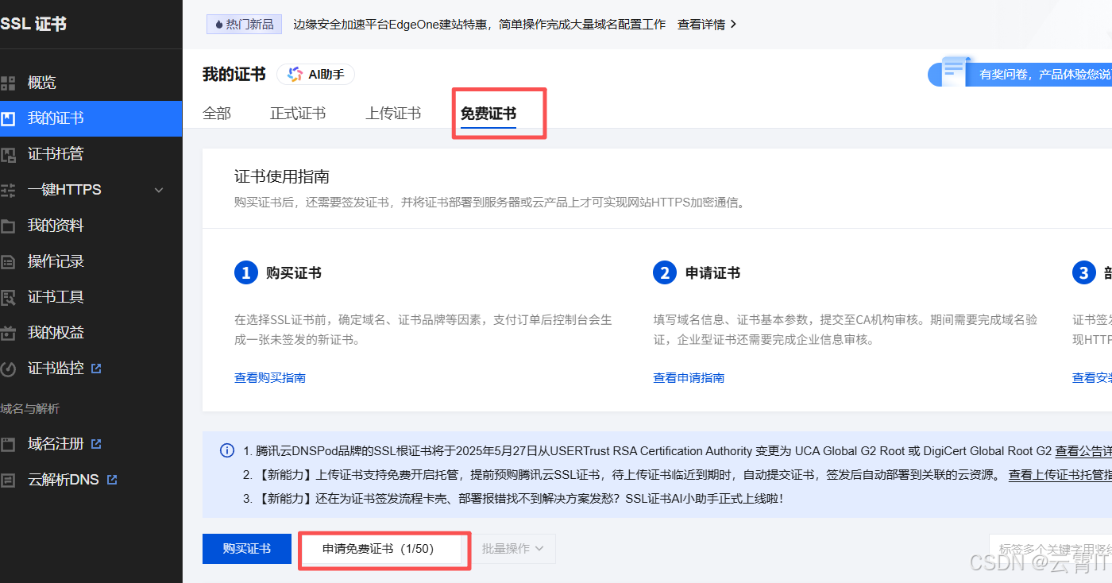Image resolution: width=1112 pixels, height=583 pixels.
Task: Click the 操作记录 list icon
Action: (x=8, y=261)
